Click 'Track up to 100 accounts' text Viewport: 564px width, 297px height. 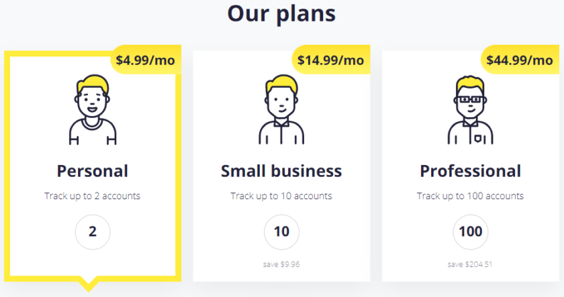[471, 196]
